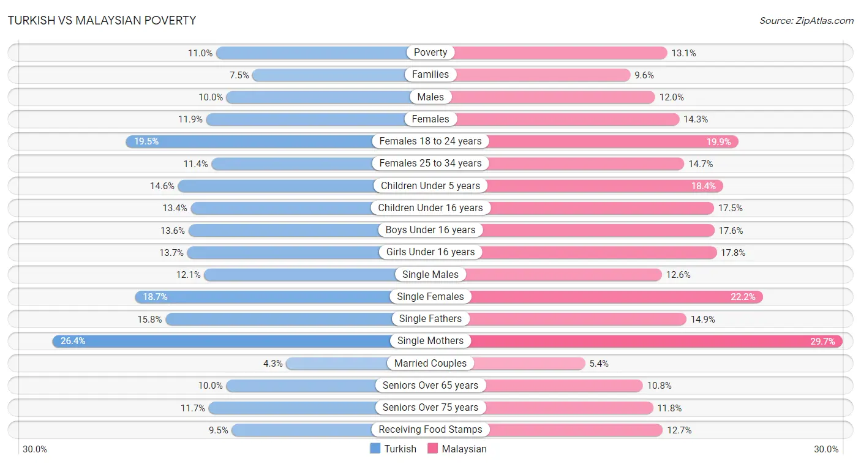Toggle the Turkish legend label

400,449
